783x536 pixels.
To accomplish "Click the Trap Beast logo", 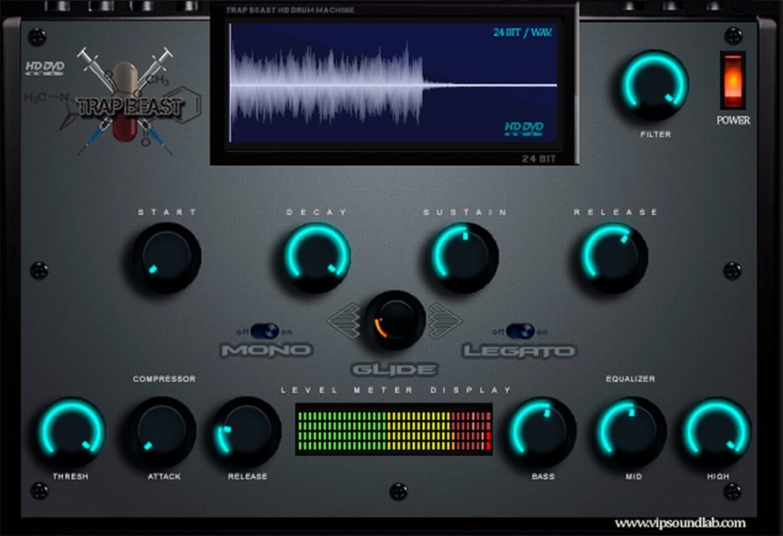I will (x=128, y=102).
